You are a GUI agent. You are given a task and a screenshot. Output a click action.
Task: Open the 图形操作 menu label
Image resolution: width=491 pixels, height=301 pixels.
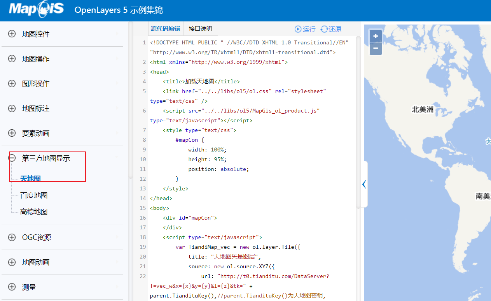(36, 84)
